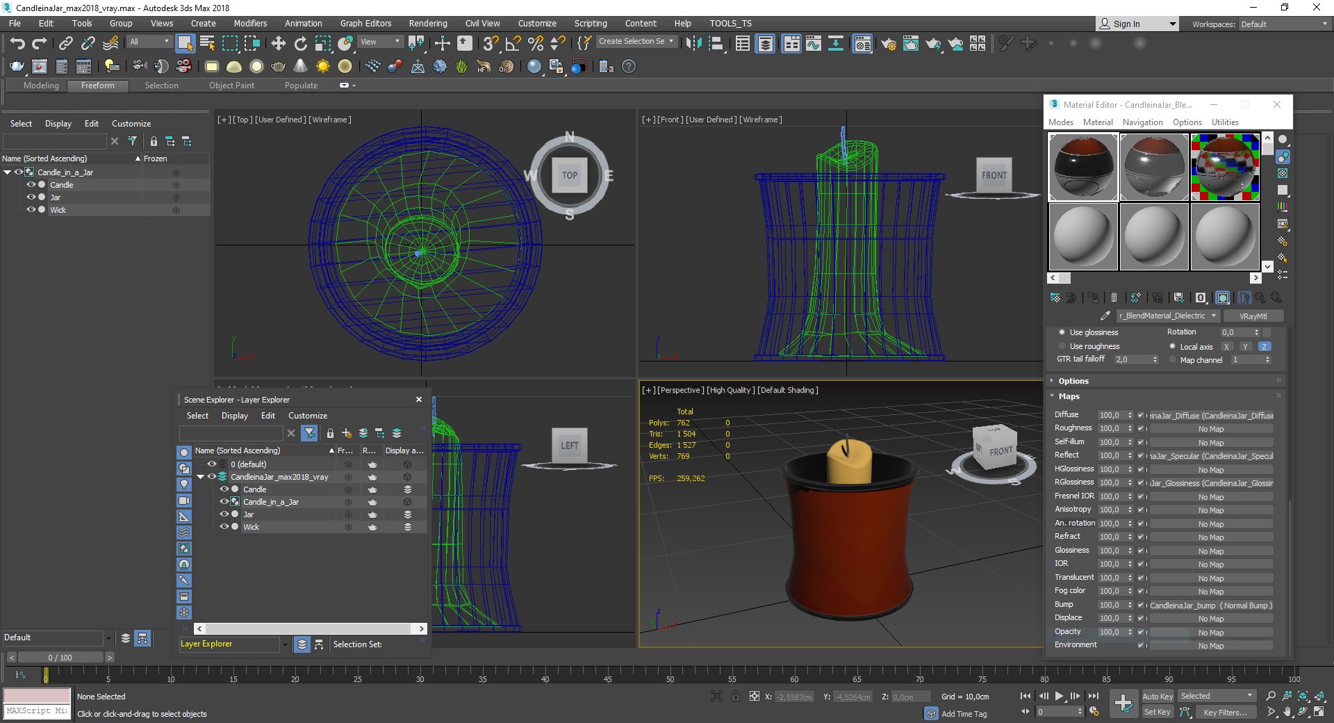
Task: Click the VRayMtl material type button
Action: 1253,316
